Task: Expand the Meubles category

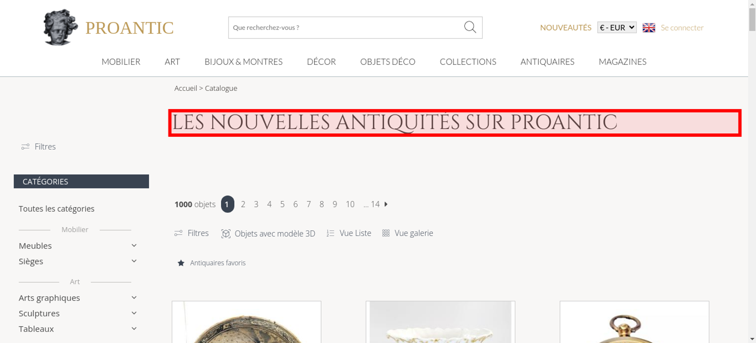Action: pos(134,246)
